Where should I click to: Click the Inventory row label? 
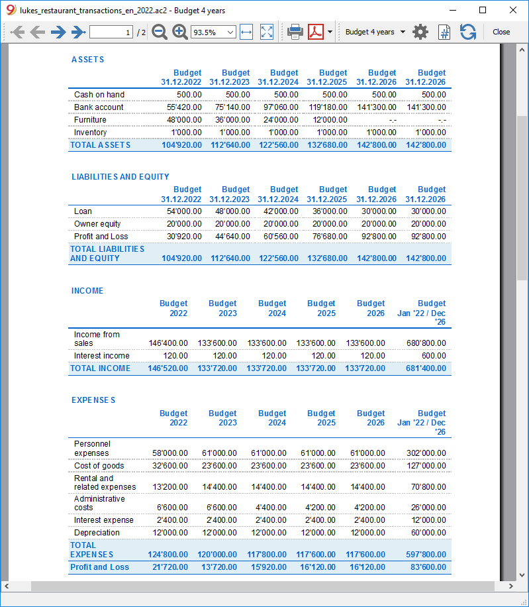coord(90,133)
